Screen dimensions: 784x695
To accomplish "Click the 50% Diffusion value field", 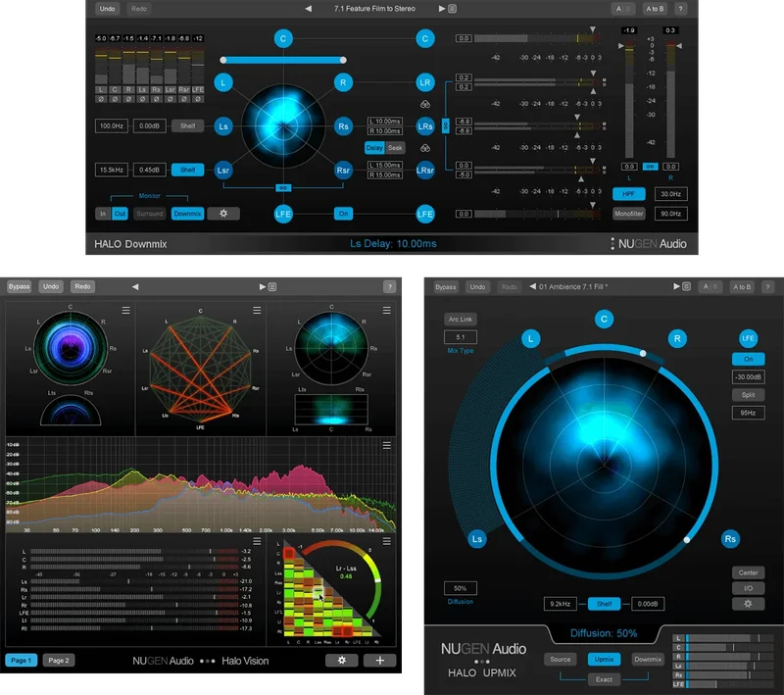I will [460, 588].
